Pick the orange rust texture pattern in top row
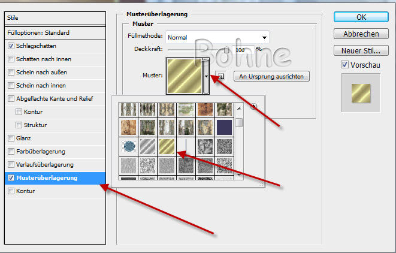396x253 pixels. (205, 109)
